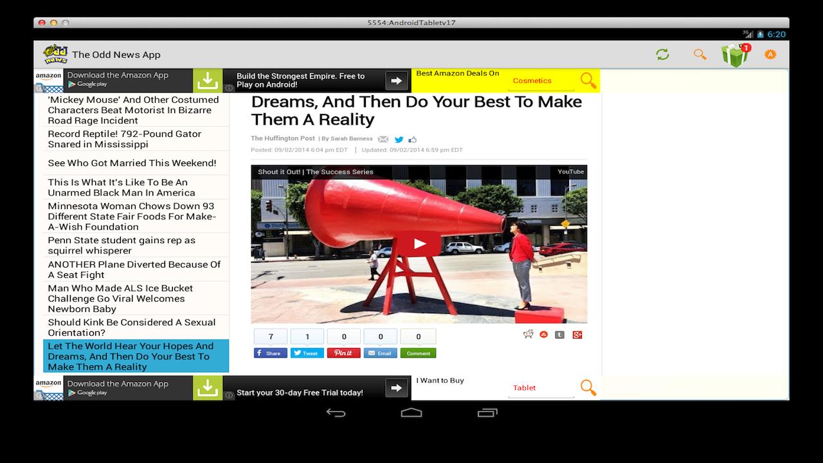823x463 pixels.
Task: Search Amazon deals for Cosmetics
Action: tap(532, 81)
